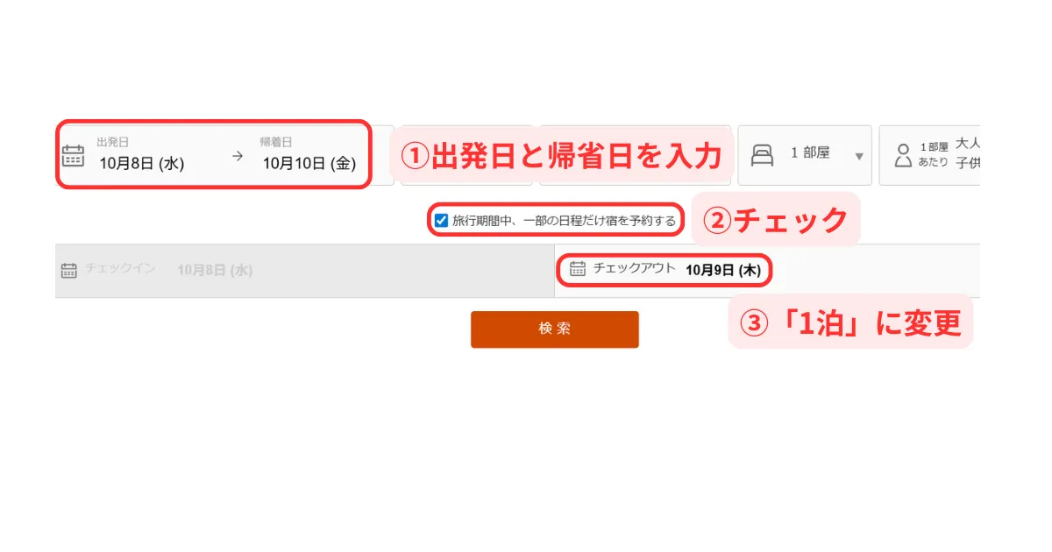Click the チェックアウト label text
The image size is (1052, 552).
pyautogui.click(x=635, y=268)
